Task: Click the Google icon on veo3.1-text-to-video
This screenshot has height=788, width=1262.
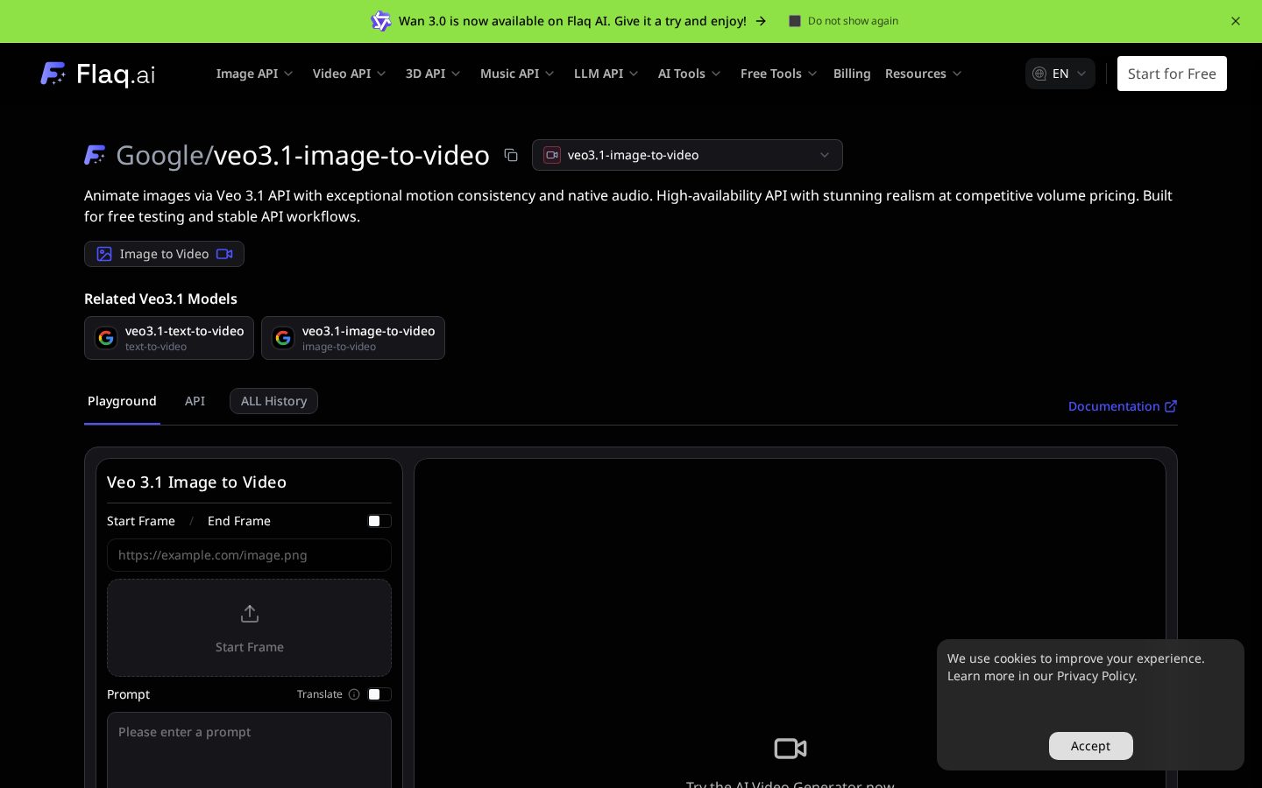Action: click(106, 338)
